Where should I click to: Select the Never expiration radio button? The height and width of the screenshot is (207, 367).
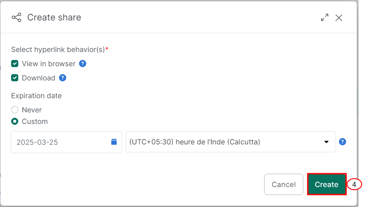[15, 110]
